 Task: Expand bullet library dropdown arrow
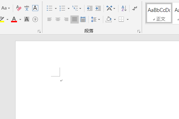coord(56,8)
